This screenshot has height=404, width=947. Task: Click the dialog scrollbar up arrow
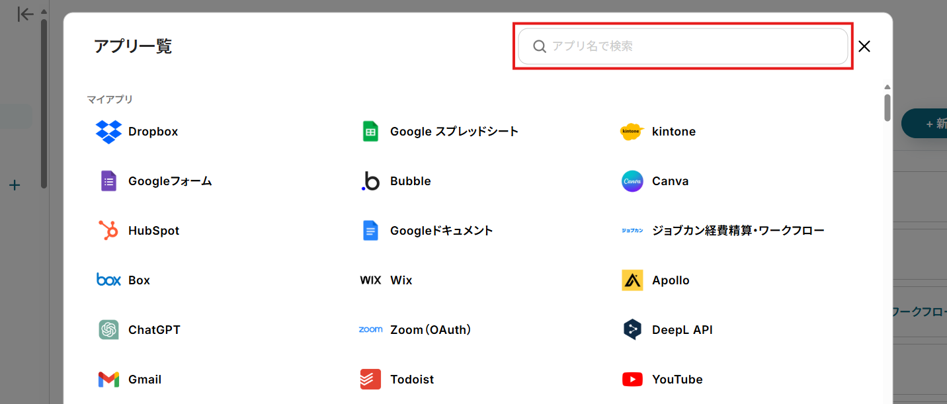coord(887,87)
